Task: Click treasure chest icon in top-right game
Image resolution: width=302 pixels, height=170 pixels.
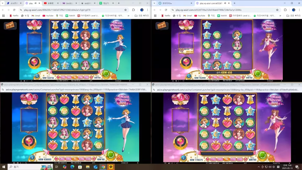Action: click(162, 26)
